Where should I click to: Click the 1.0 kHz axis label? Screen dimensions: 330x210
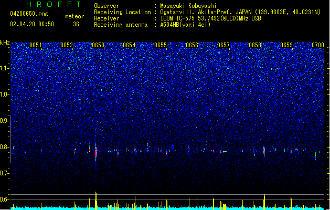coord(5,95)
